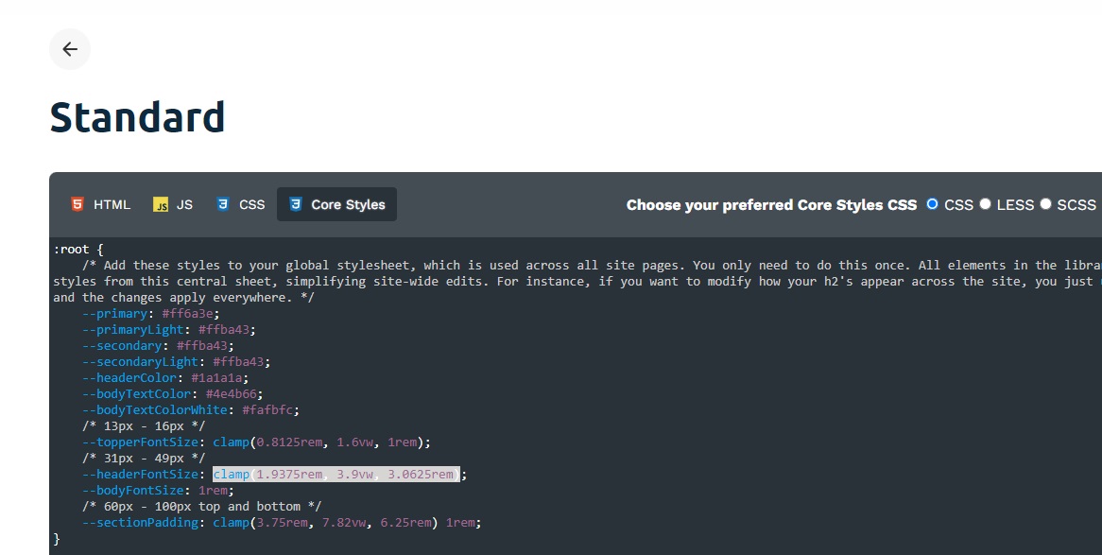This screenshot has width=1102, height=555.
Task: Select the Core Styles tab
Action: [x=336, y=204]
